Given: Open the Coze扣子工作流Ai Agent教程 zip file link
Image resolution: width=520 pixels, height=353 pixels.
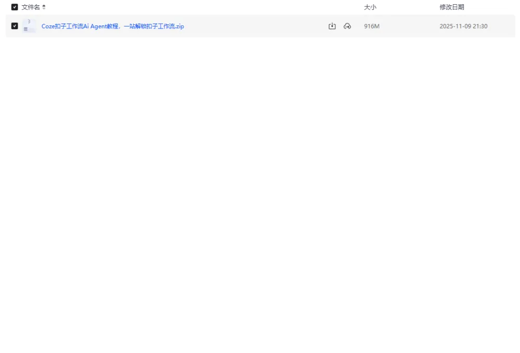Looking at the screenshot, I should click(113, 26).
